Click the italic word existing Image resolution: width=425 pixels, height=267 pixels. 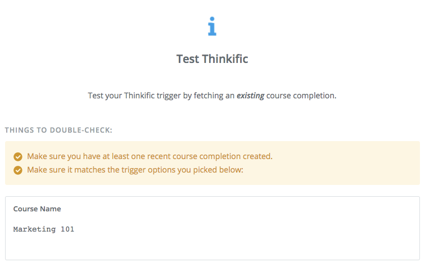point(251,96)
